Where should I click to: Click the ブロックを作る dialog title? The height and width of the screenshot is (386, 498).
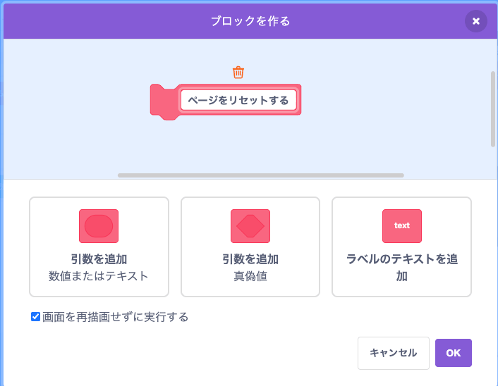[250, 21]
